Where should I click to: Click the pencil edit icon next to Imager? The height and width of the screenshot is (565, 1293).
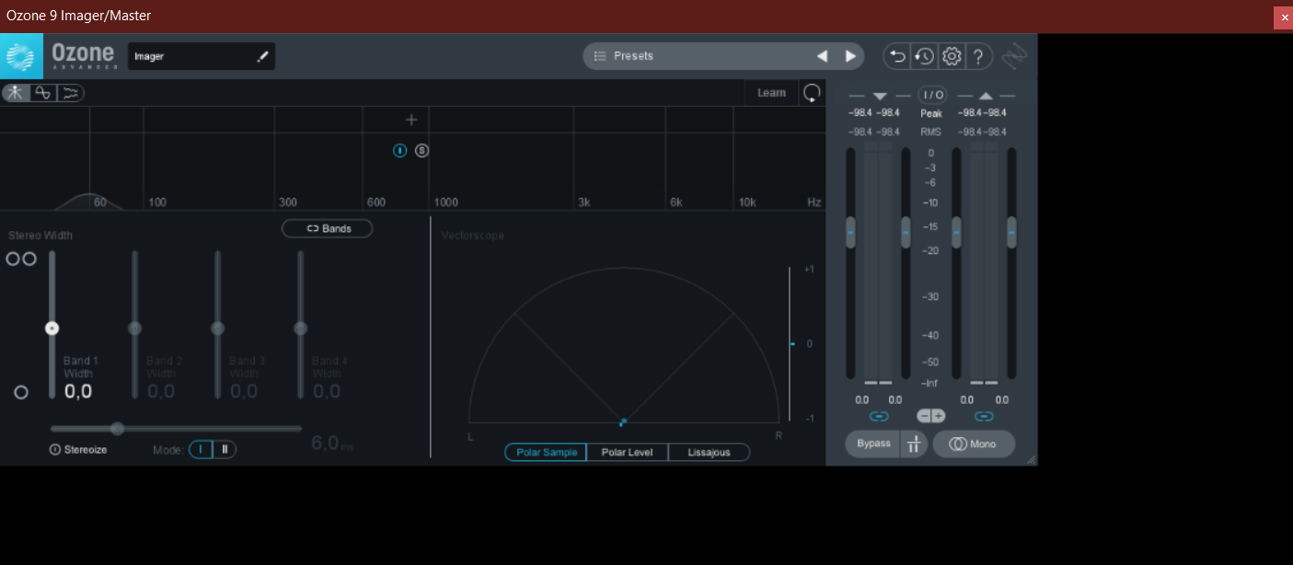262,56
